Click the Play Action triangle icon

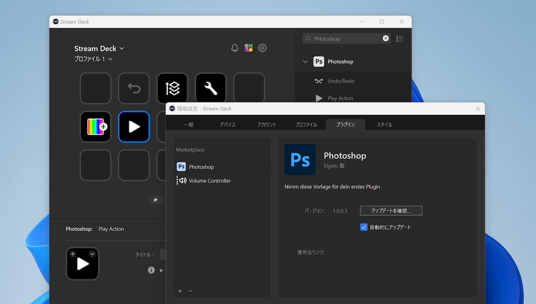tap(319, 98)
